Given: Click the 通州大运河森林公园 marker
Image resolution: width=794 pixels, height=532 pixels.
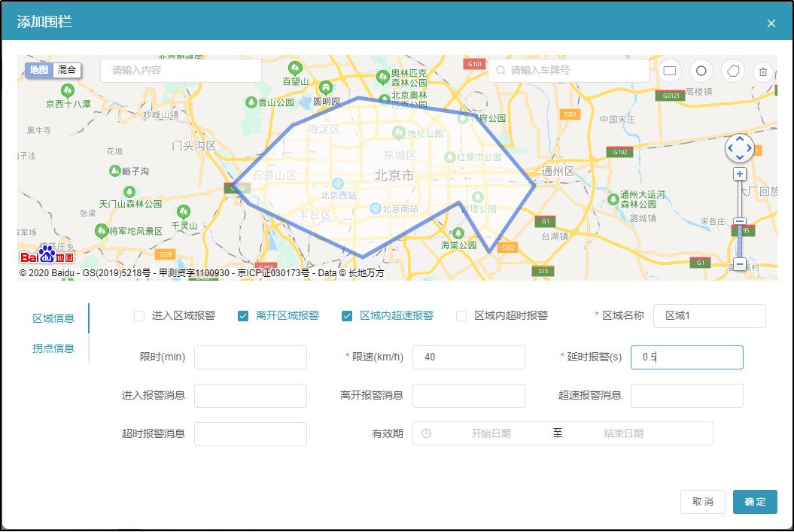Looking at the screenshot, I should pyautogui.click(x=613, y=199).
